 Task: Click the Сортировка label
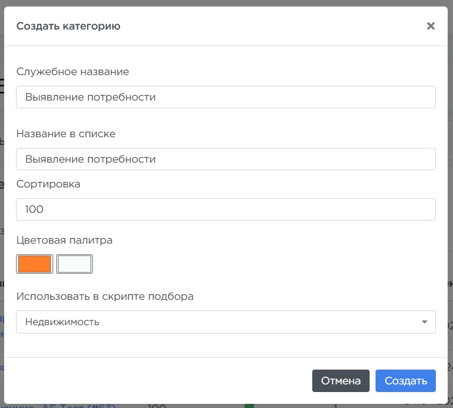48,184
